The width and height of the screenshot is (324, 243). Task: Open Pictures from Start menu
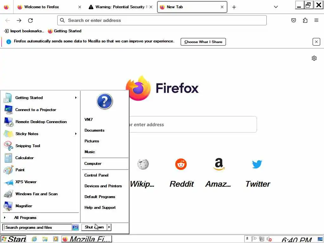(91, 141)
